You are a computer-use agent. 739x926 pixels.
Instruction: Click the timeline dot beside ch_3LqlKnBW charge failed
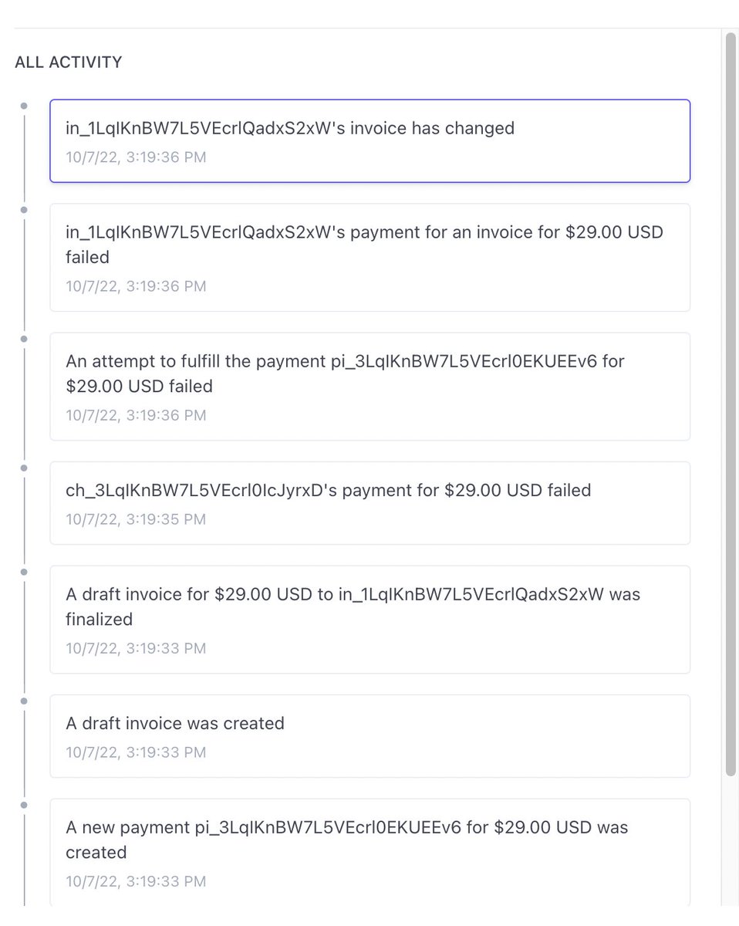point(24,467)
